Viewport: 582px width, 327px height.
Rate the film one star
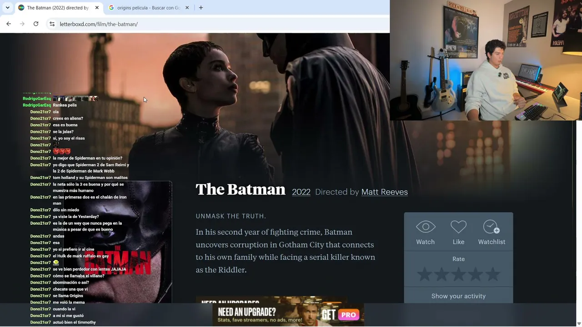tap(424, 274)
